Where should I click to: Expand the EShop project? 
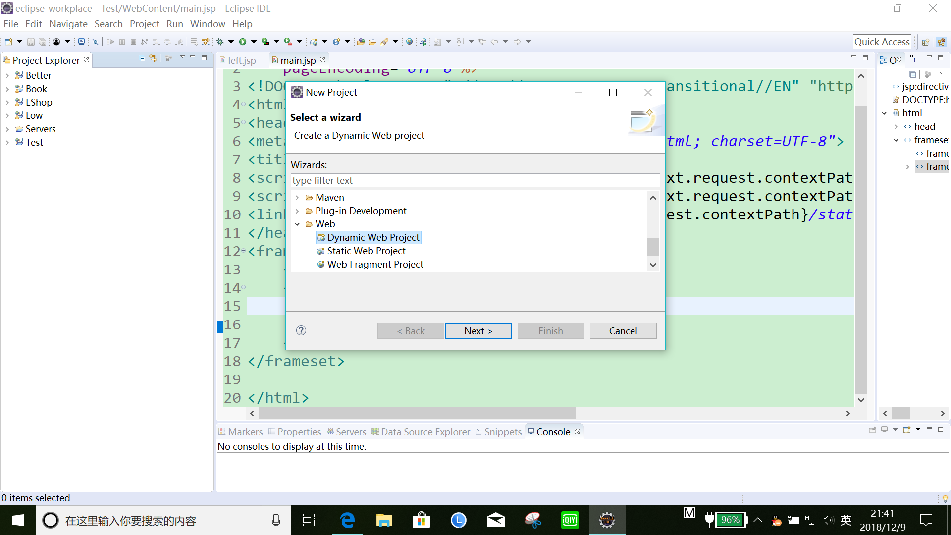point(7,103)
